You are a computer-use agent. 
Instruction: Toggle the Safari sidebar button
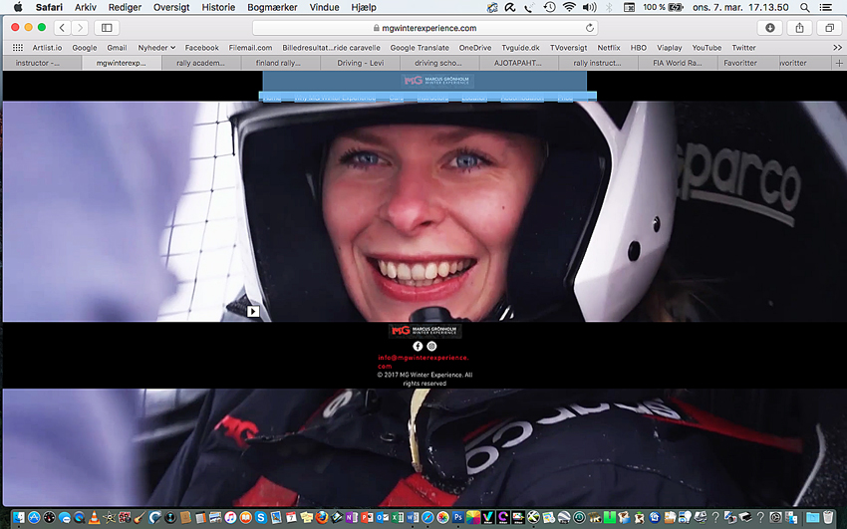point(107,28)
